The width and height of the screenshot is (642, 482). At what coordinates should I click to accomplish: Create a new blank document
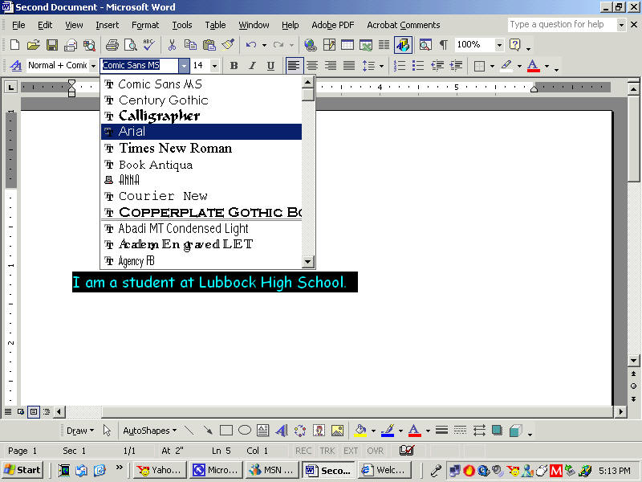click(14, 45)
